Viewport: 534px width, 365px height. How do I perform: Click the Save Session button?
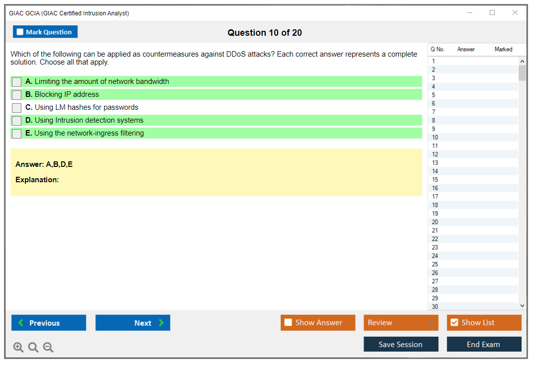click(401, 344)
